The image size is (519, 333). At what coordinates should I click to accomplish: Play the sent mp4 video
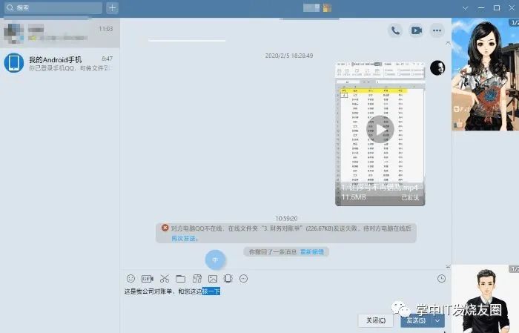pyautogui.click(x=380, y=130)
